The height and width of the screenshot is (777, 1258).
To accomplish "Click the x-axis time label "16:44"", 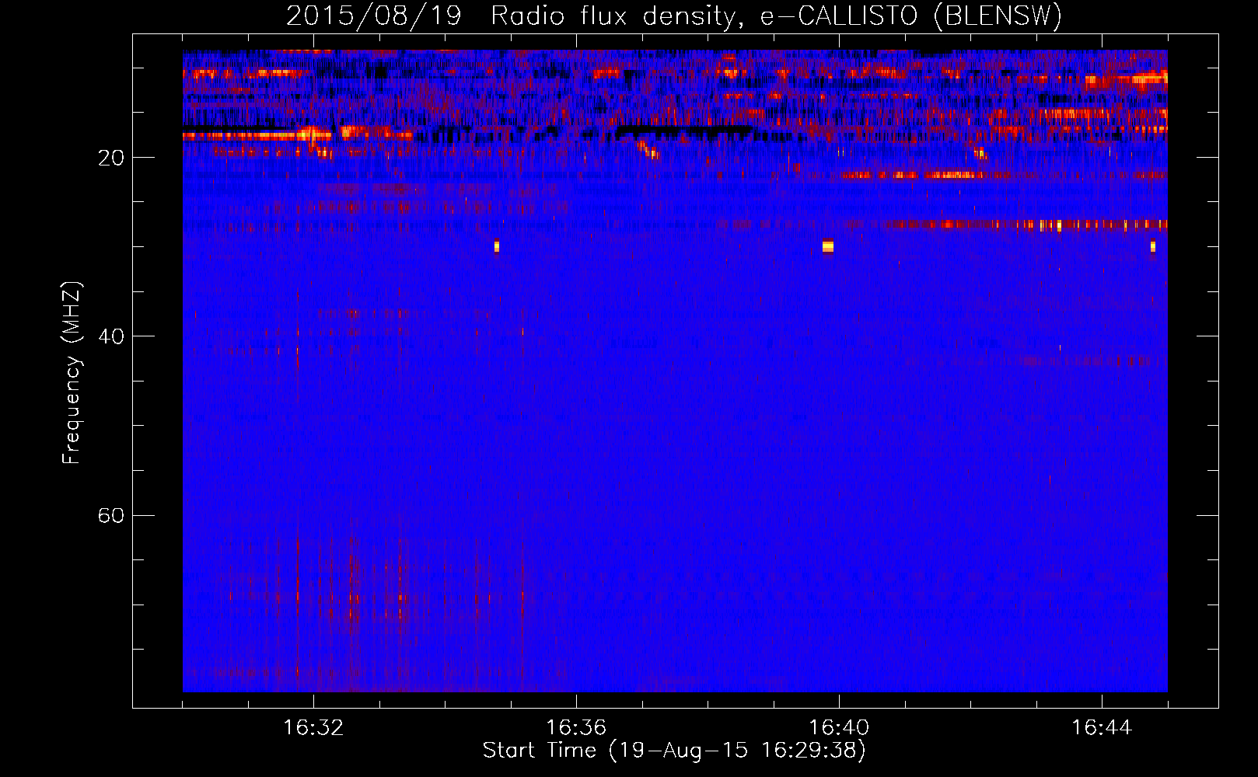I will (x=1102, y=727).
